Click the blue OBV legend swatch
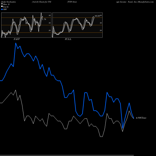The image size is (156, 156). tap(2, 9)
